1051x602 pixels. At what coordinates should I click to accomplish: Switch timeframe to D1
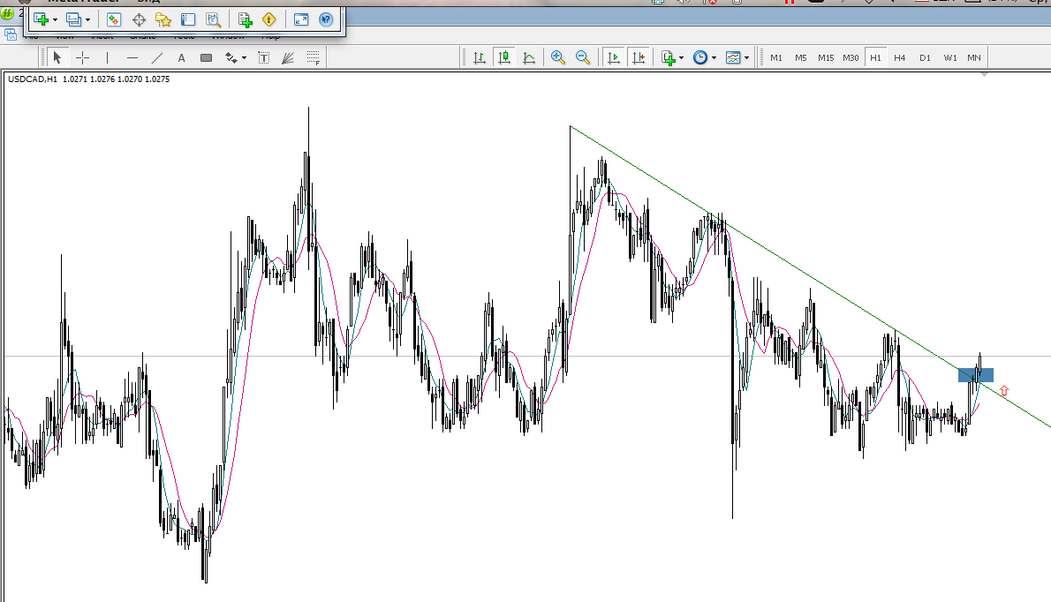point(925,57)
